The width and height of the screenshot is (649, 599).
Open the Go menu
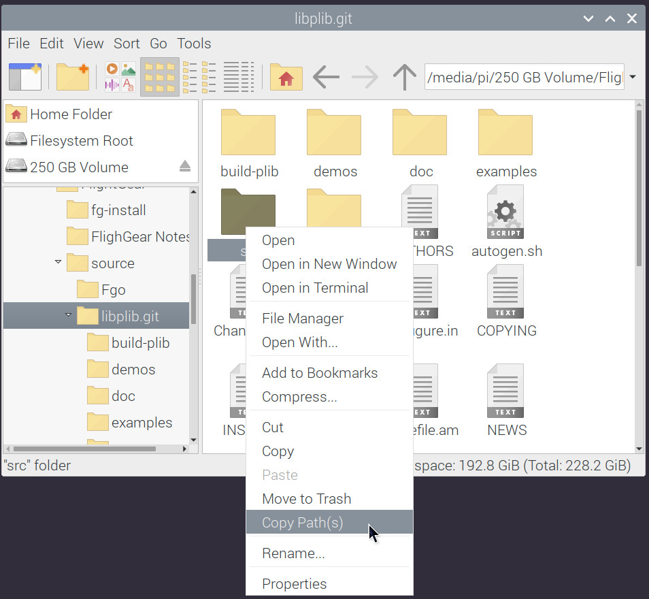pyautogui.click(x=158, y=44)
